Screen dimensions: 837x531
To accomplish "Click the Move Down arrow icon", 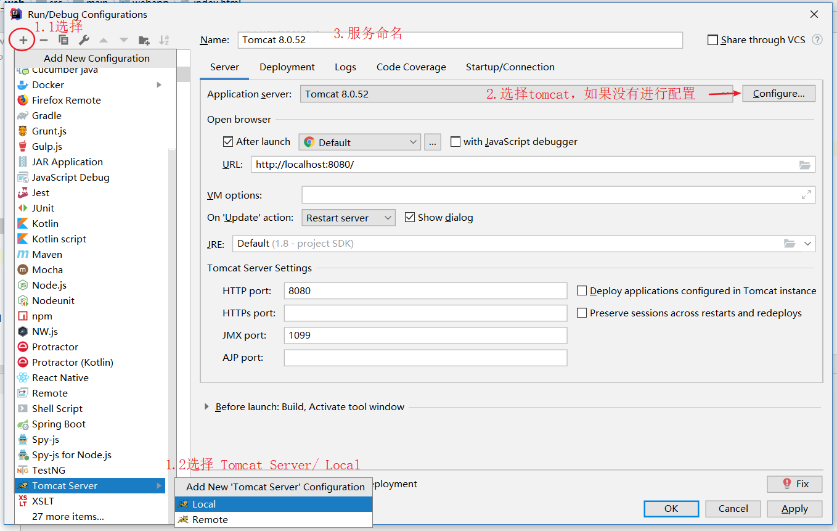I will coord(124,40).
